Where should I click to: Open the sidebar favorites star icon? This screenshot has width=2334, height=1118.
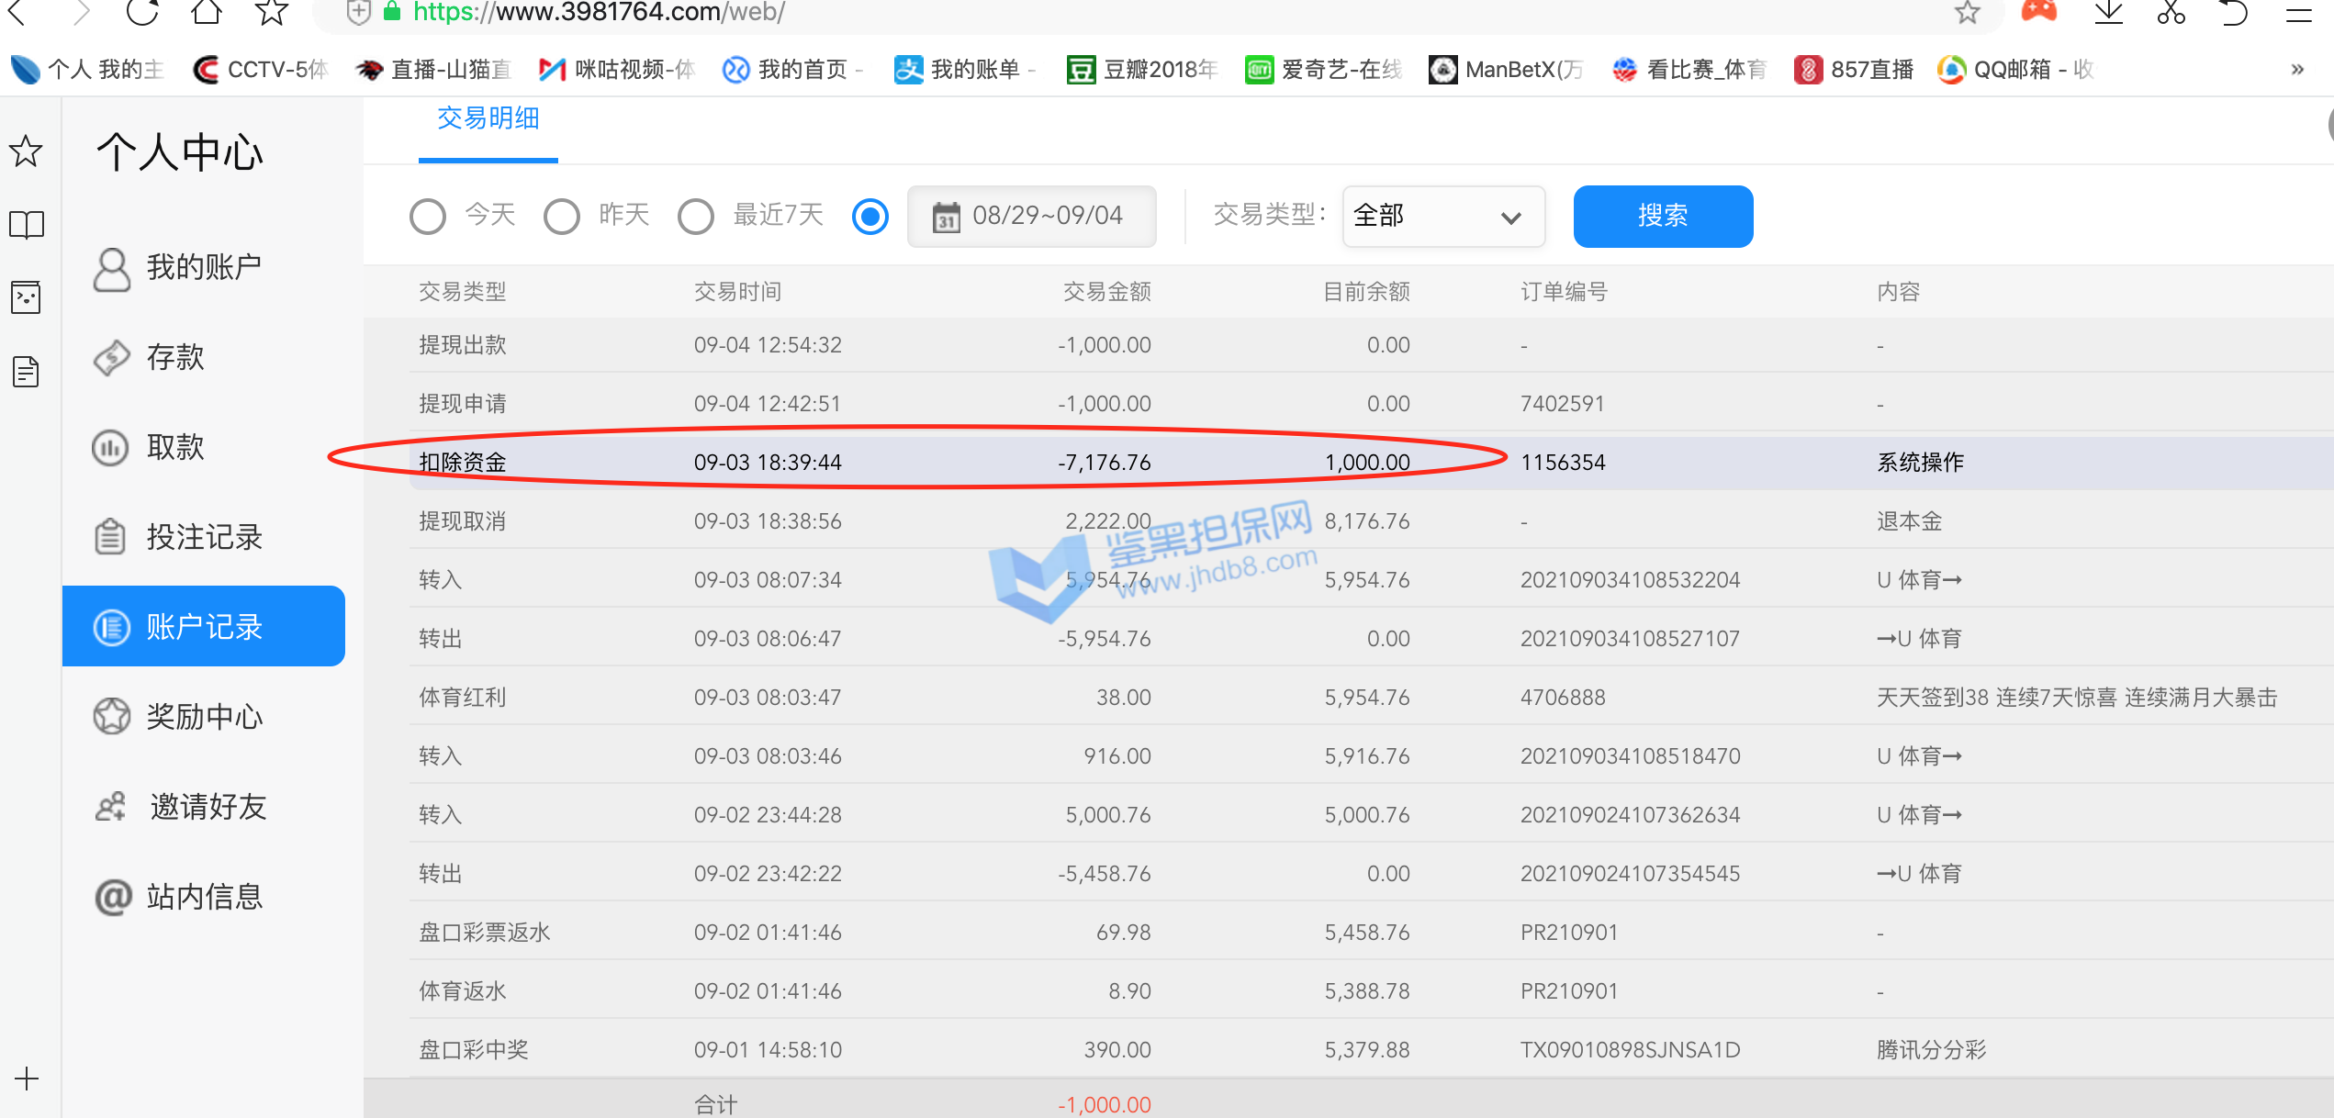(26, 151)
